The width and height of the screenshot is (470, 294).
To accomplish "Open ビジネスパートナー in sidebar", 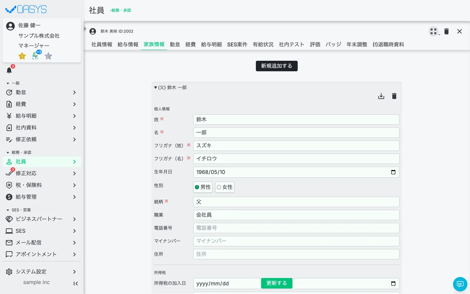I will coord(42,219).
